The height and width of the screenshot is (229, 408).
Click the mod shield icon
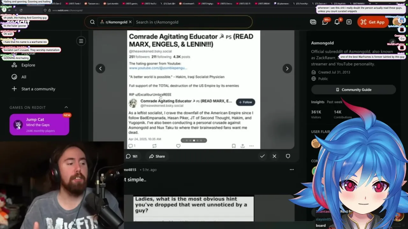(288, 156)
